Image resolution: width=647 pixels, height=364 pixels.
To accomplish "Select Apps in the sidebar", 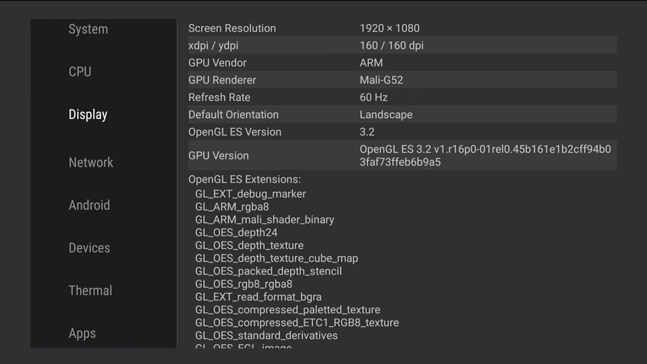I will point(82,334).
